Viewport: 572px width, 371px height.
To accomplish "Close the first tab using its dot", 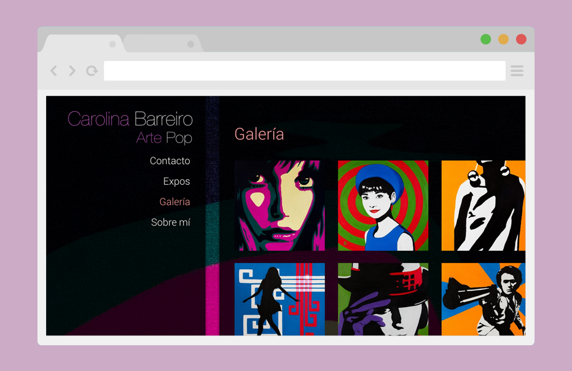I will [112, 44].
